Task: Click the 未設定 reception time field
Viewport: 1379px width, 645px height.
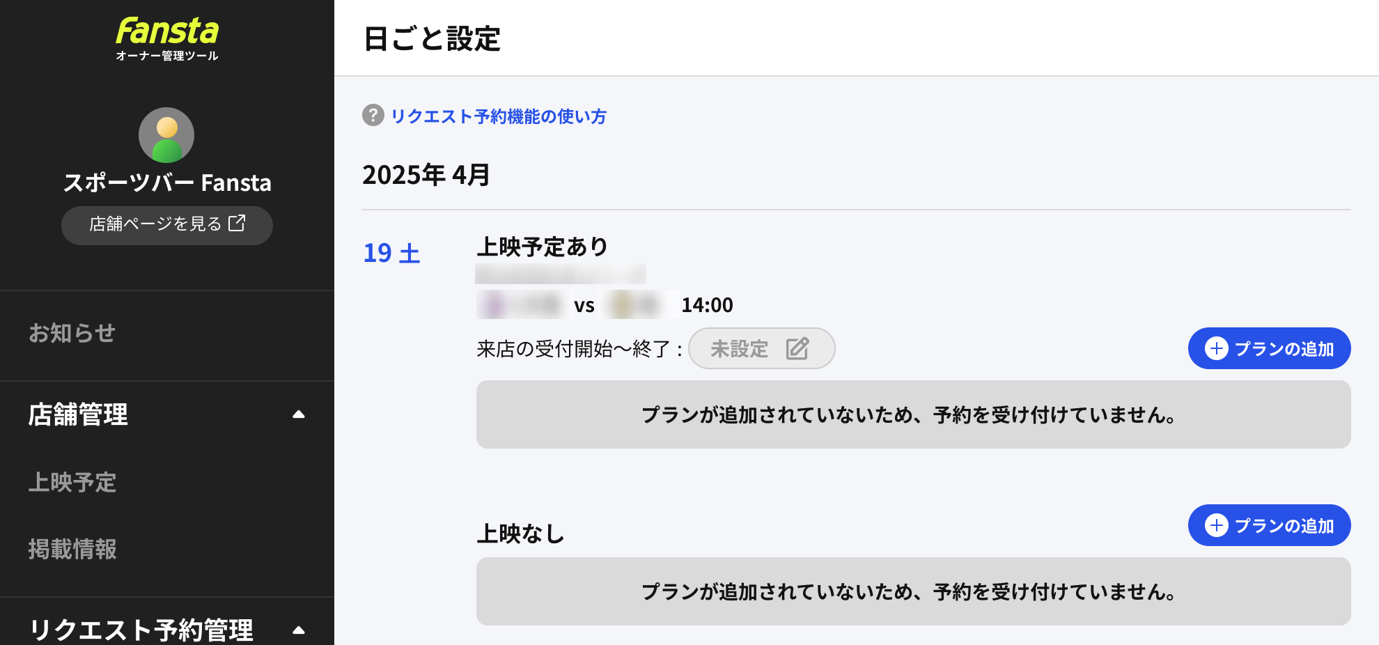Action: 761,348
